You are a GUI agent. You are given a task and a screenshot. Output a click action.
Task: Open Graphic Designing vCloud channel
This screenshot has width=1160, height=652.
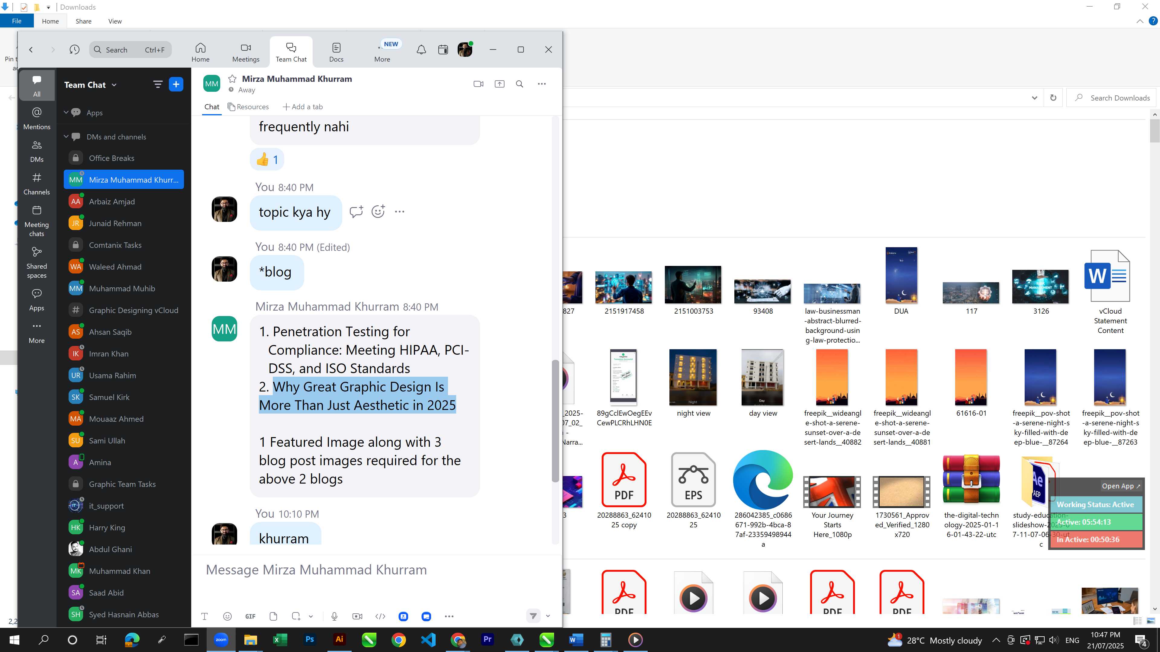click(x=124, y=310)
